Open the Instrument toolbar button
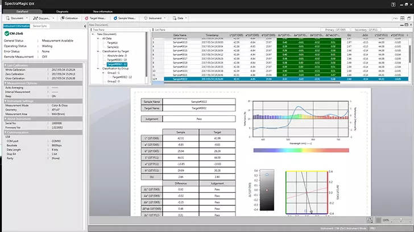This screenshot has height=232, width=414. pos(152,18)
